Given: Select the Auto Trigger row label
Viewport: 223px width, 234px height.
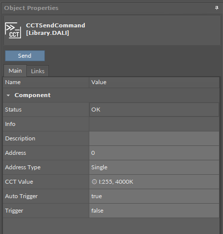Looking at the screenshot, I should pos(21,196).
